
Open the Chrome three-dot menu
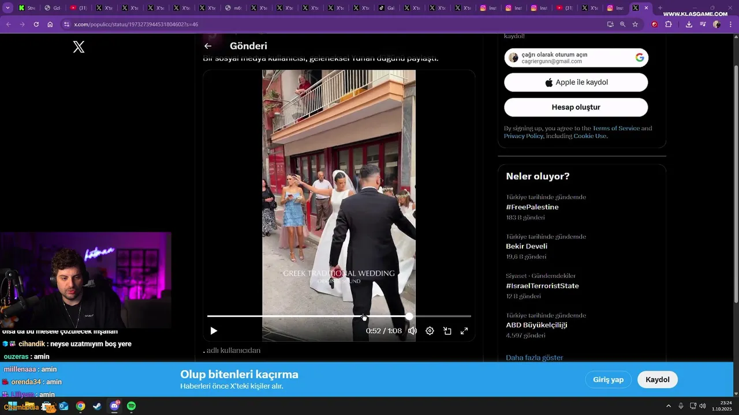pos(731,24)
